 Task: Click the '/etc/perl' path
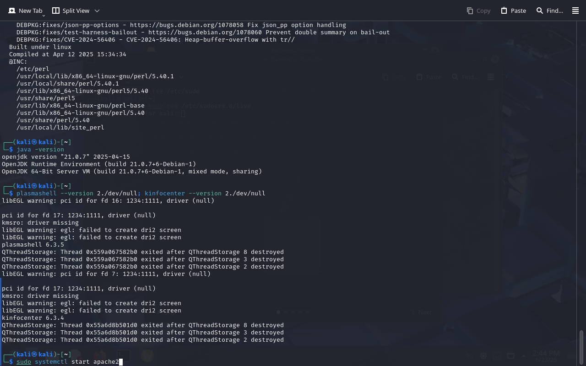(33, 69)
